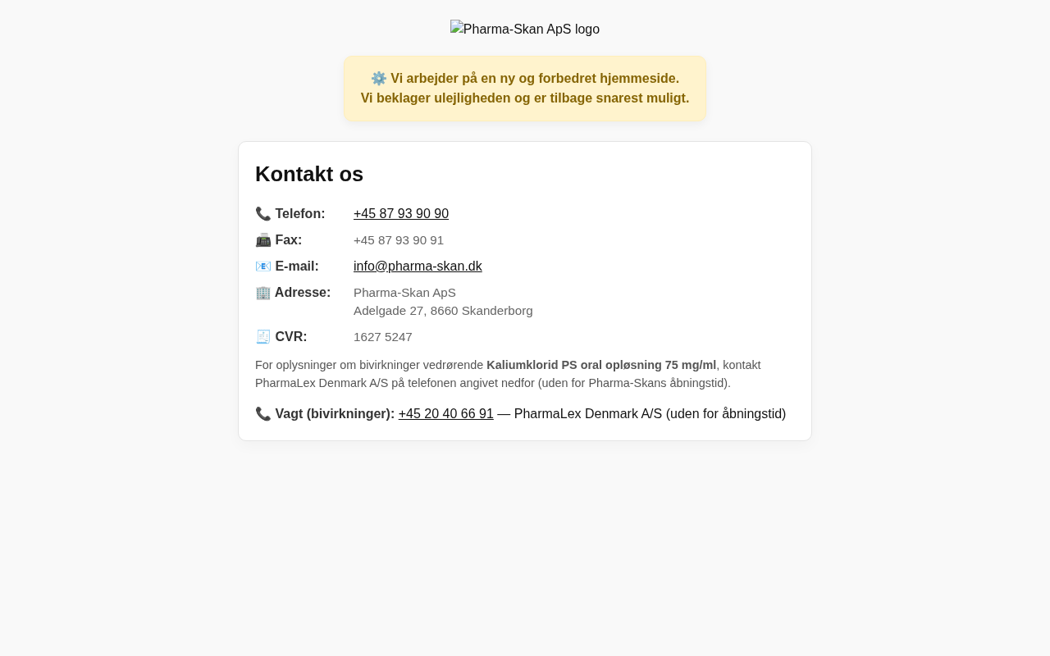Viewport: 1050px width, 656px height.
Task: Click the address line Adelgade 27, 8660 Skanderborg
Action: (443, 311)
